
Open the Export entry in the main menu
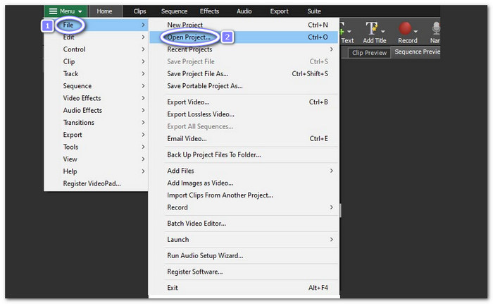tap(96, 135)
